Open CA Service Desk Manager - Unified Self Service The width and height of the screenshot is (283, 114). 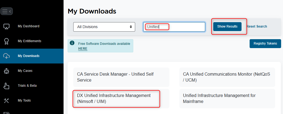point(121,77)
